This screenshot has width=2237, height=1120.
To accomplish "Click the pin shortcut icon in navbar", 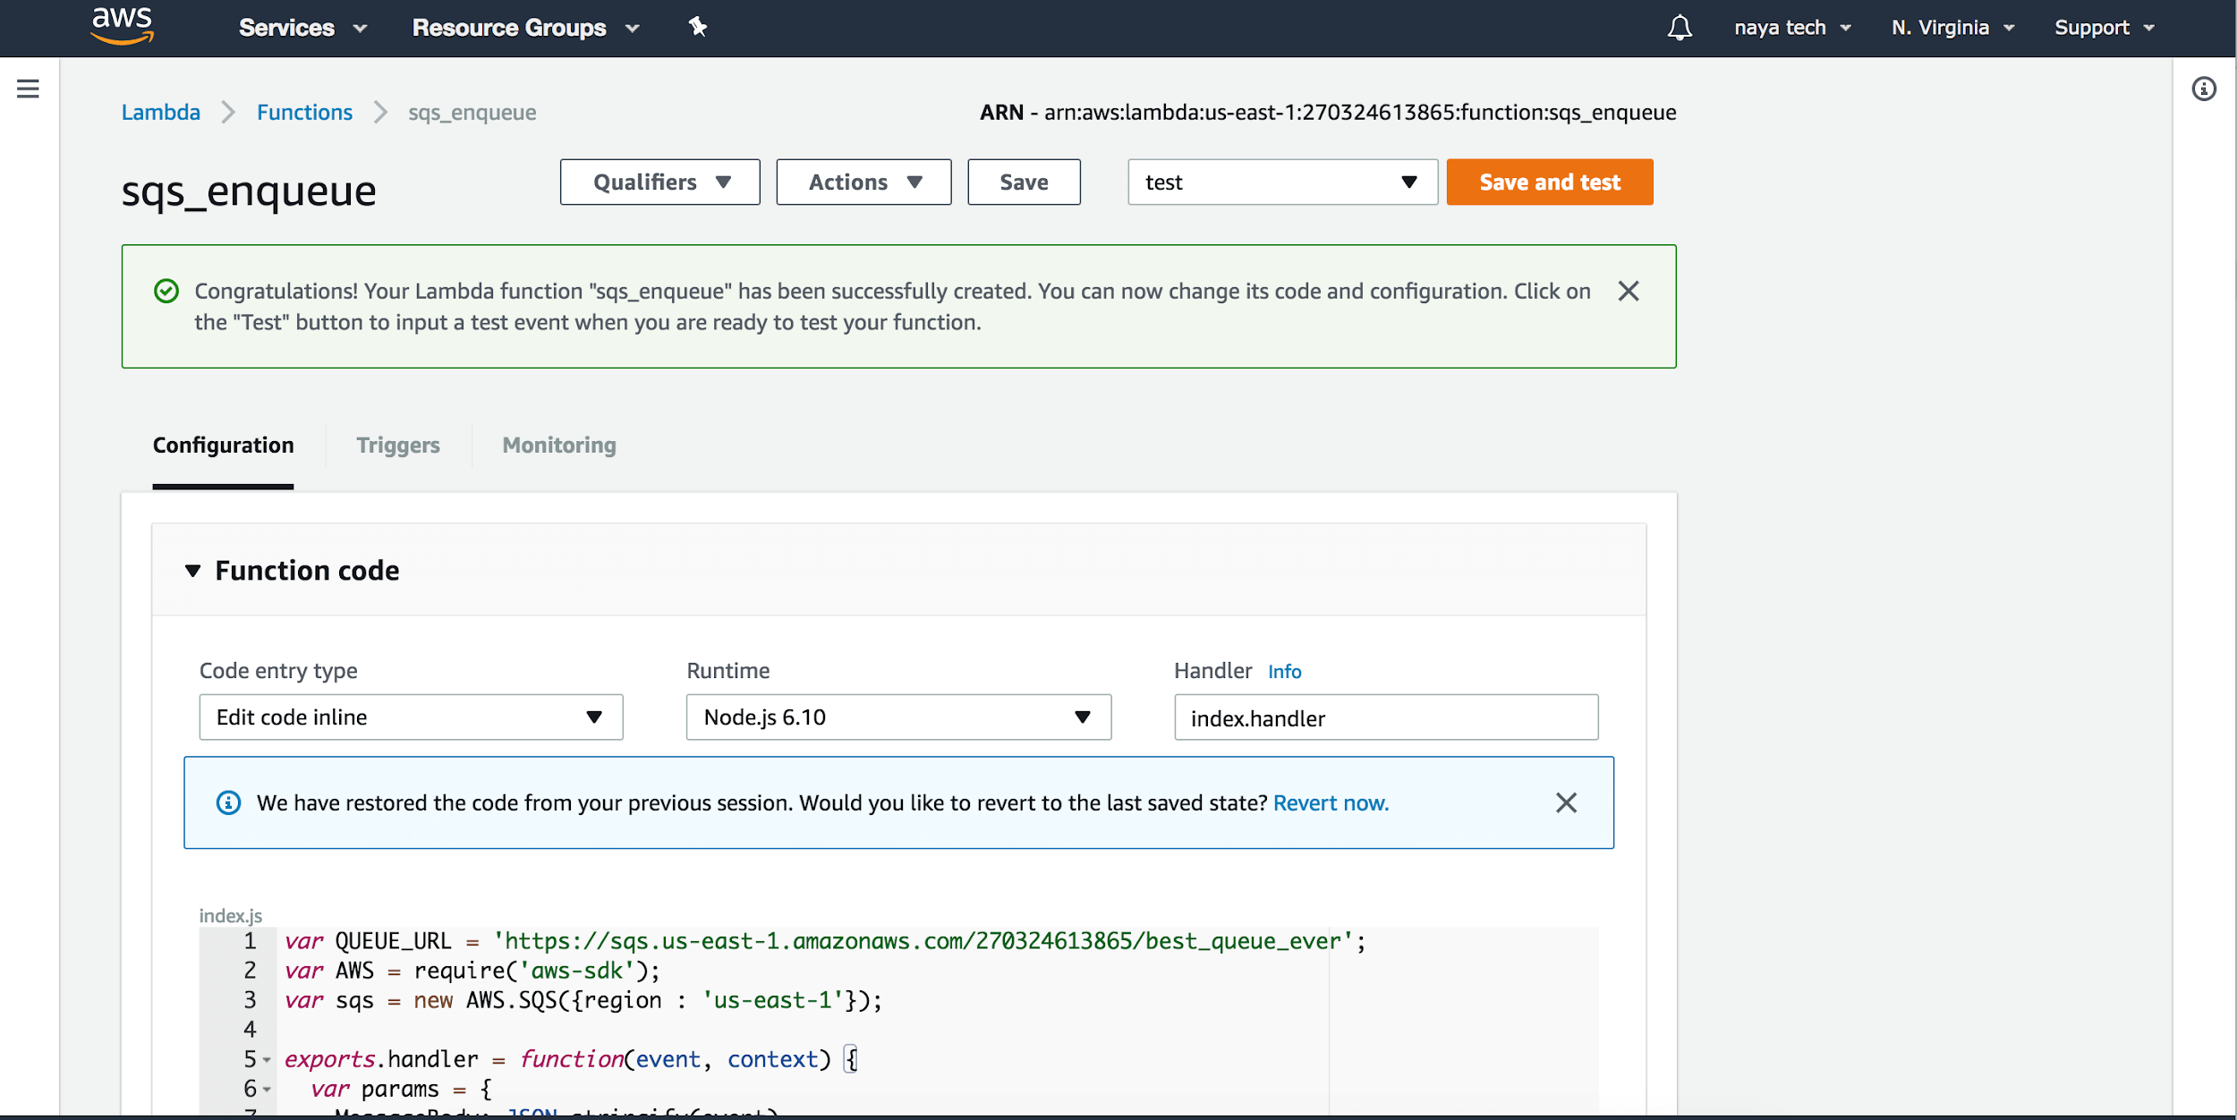I will [x=698, y=28].
